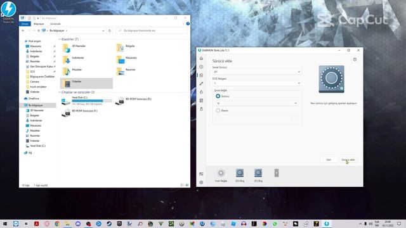This screenshot has width=406, height=228.
Task: Open the USB stick icon in DAEMON Tools sidebar
Action: [201, 109]
